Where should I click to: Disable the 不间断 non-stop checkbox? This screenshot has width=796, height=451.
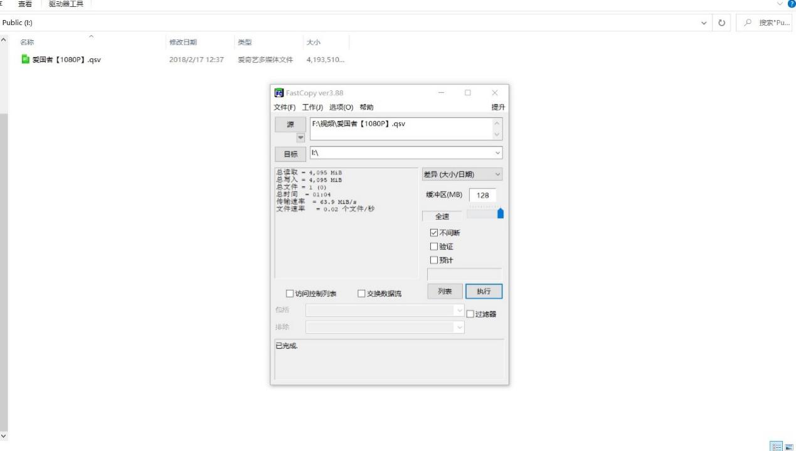434,232
